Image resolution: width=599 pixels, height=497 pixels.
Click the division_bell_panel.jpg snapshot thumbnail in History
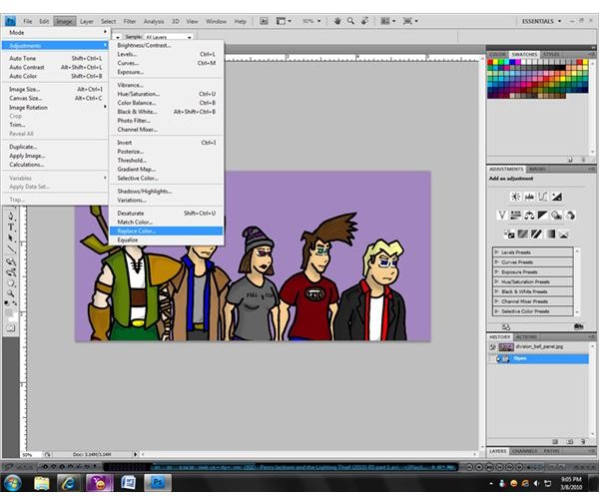pos(506,347)
